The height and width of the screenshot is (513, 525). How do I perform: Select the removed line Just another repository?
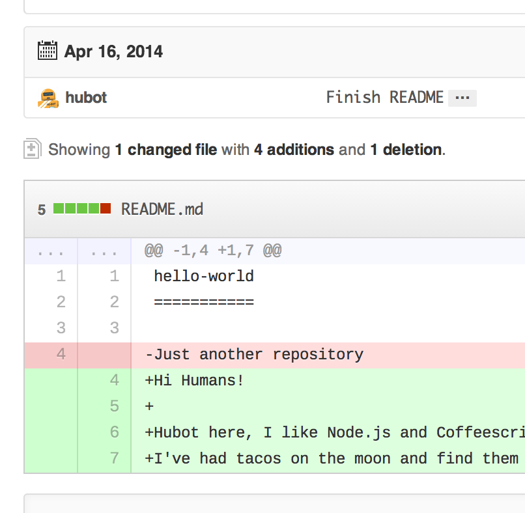254,354
